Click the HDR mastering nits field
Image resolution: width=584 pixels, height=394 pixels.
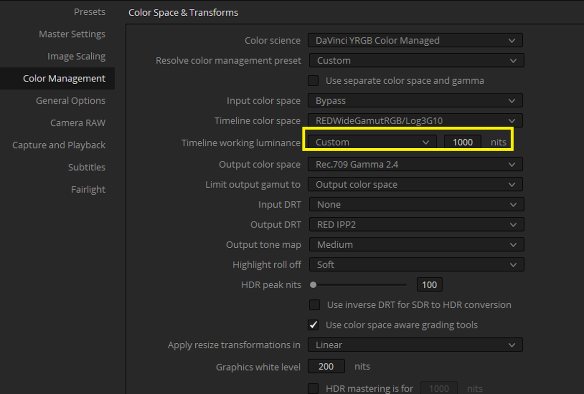click(439, 388)
